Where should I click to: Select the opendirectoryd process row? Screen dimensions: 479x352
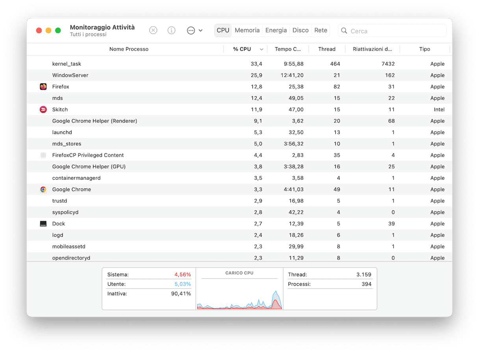point(239,258)
